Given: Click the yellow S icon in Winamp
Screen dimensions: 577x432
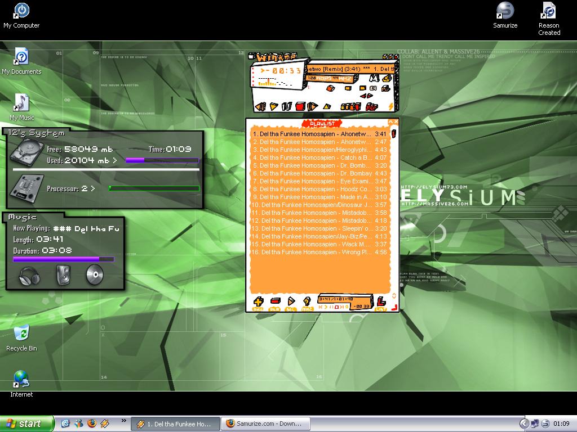Looking at the screenshot, I should [387, 78].
